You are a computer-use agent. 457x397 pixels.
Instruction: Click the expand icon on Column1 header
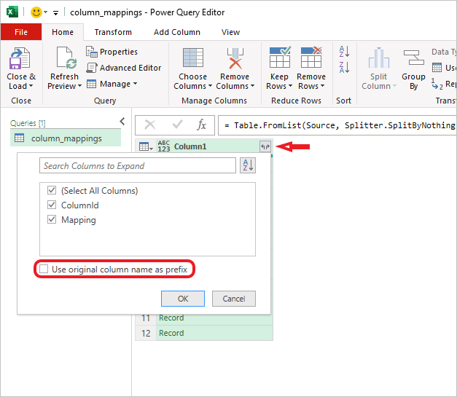click(265, 146)
